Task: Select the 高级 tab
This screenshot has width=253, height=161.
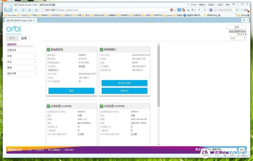Action: [x=24, y=38]
